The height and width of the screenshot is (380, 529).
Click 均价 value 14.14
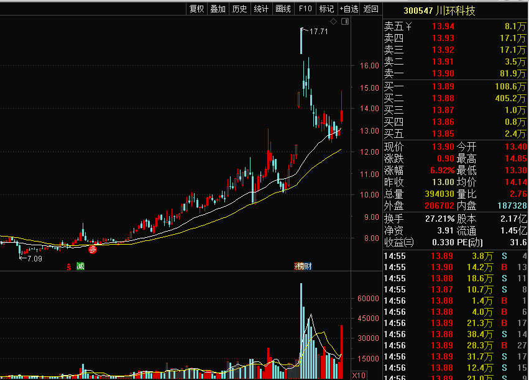516,182
